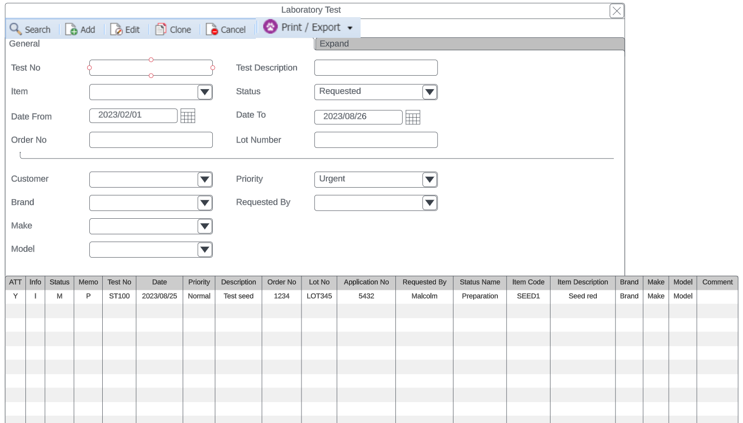Switch to the General tab
The height and width of the screenshot is (423, 743).
(x=24, y=44)
